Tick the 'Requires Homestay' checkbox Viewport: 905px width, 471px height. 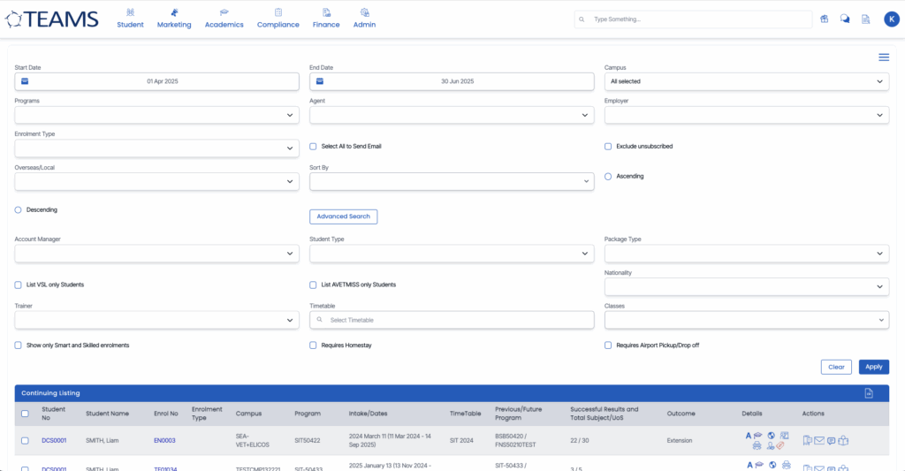tap(313, 346)
